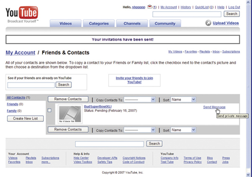Open the footer more... link
Screen dimensions: 252x177
point(46,162)
